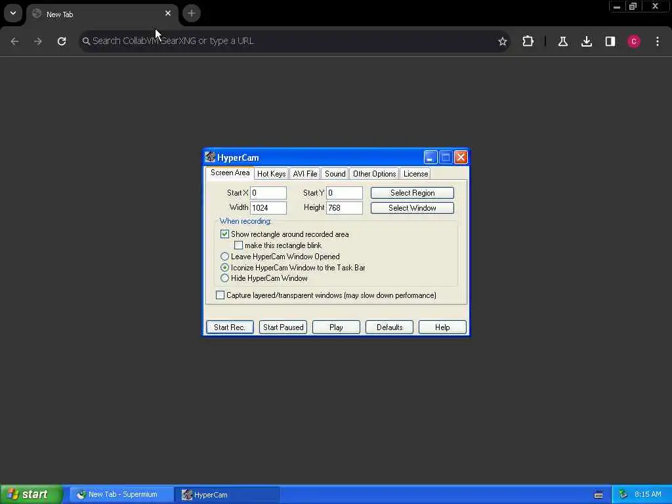Click the Select Region button
Image resolution: width=672 pixels, height=504 pixels.
pos(412,193)
